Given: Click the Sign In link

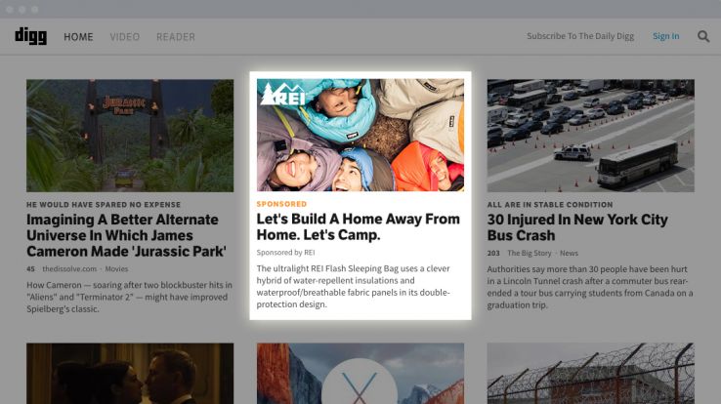Looking at the screenshot, I should (666, 36).
